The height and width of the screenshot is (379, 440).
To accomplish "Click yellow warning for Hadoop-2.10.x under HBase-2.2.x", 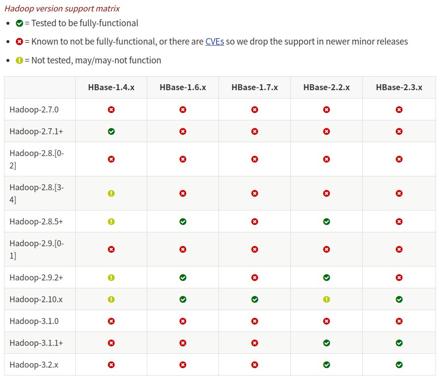I will click(327, 299).
